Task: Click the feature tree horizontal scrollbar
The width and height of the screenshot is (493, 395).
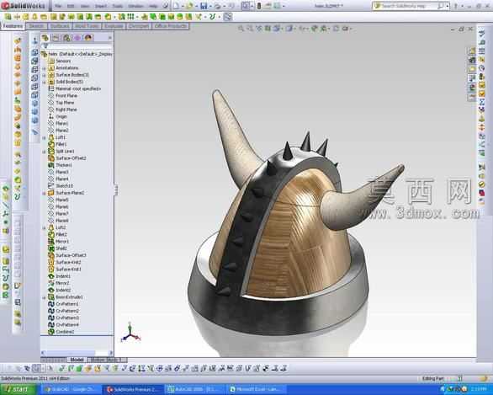Action: pos(77,353)
